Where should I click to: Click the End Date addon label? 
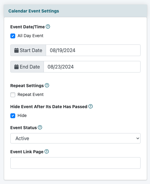coord(27,67)
